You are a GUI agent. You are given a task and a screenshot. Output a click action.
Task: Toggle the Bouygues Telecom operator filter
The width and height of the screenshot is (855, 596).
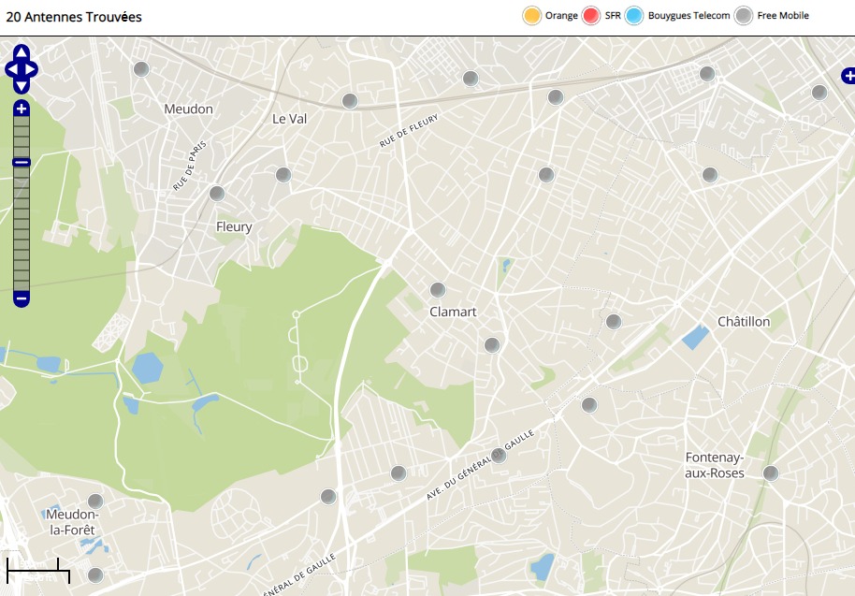pos(634,16)
